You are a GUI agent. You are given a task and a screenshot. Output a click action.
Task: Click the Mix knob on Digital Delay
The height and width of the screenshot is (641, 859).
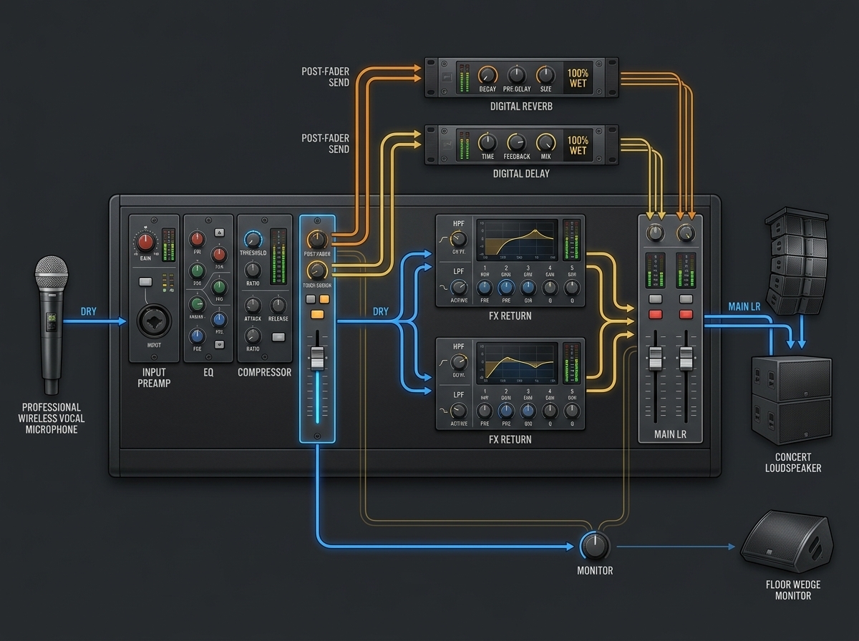(545, 142)
